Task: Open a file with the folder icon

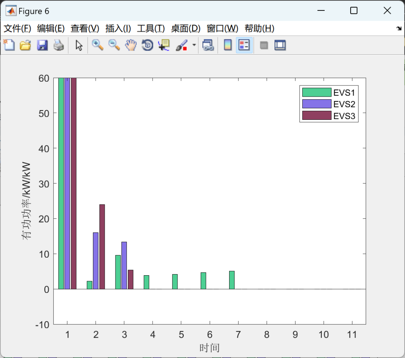Action: [x=25, y=45]
